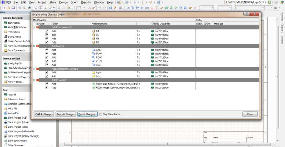The height and width of the screenshot is (147, 285).
Task: Collapse the Add Nets(5) group
Action: click(x=34, y=46)
